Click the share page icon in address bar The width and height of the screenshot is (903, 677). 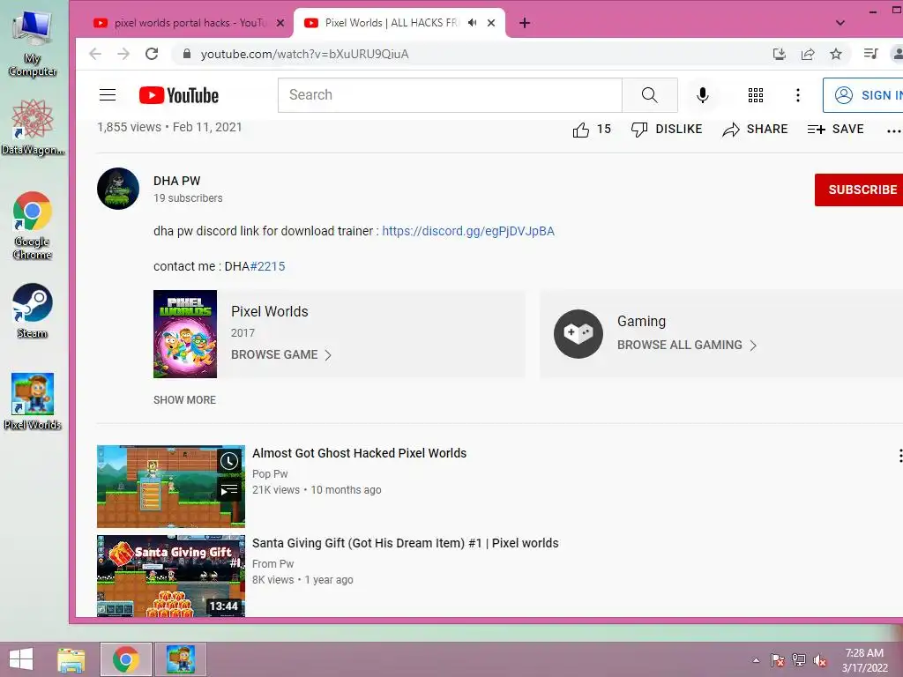pos(808,54)
